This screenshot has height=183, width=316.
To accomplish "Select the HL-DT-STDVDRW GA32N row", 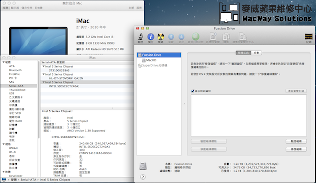I will tap(87, 78).
